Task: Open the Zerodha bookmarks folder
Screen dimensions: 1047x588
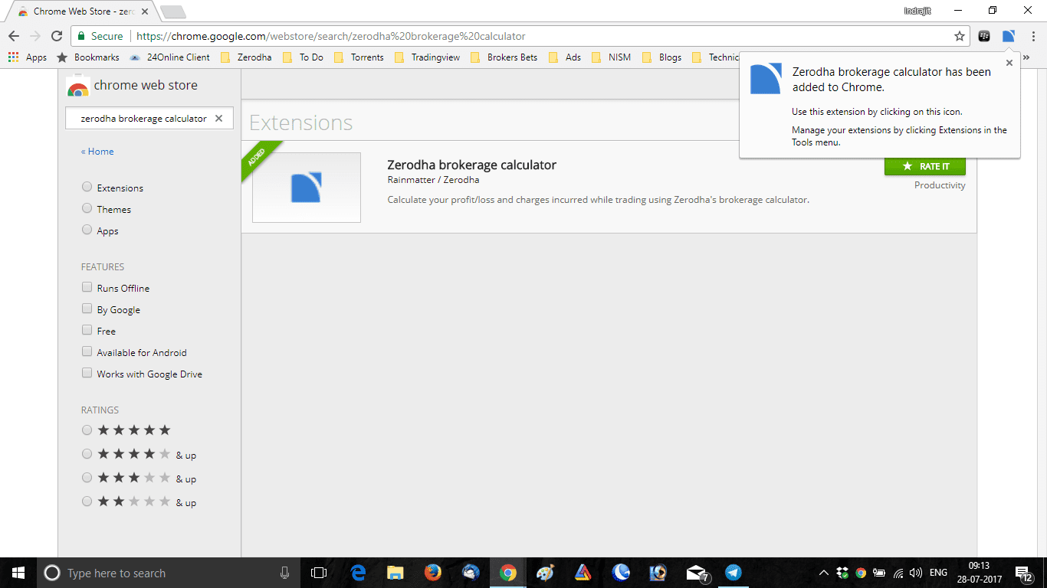Action: click(246, 57)
